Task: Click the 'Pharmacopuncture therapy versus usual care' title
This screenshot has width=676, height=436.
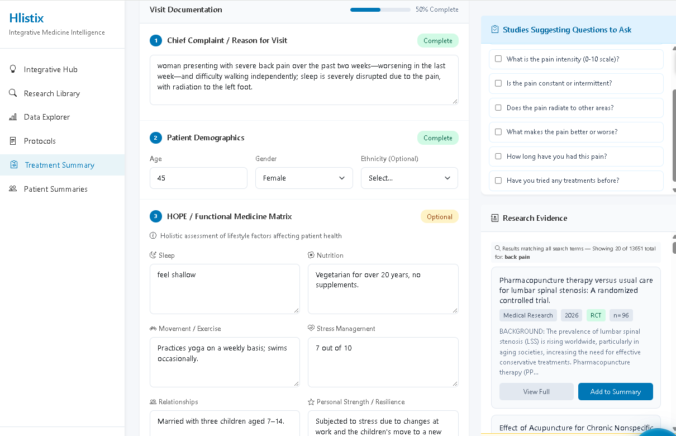Action: click(576, 290)
